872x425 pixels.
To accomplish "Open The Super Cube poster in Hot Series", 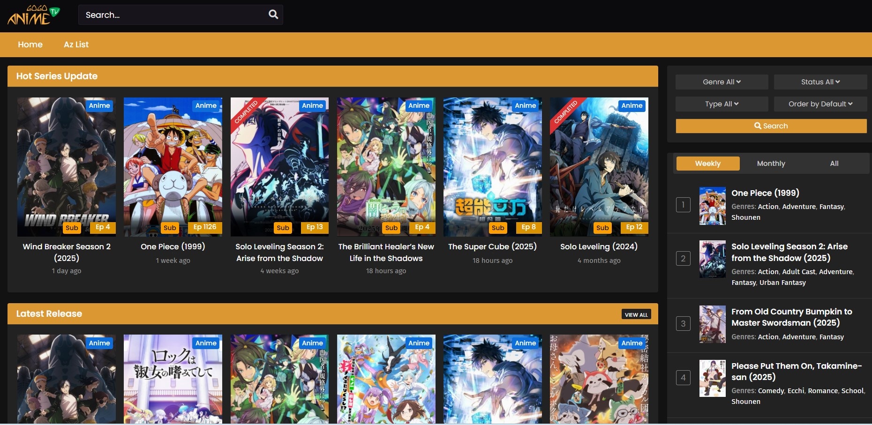I will coord(492,167).
